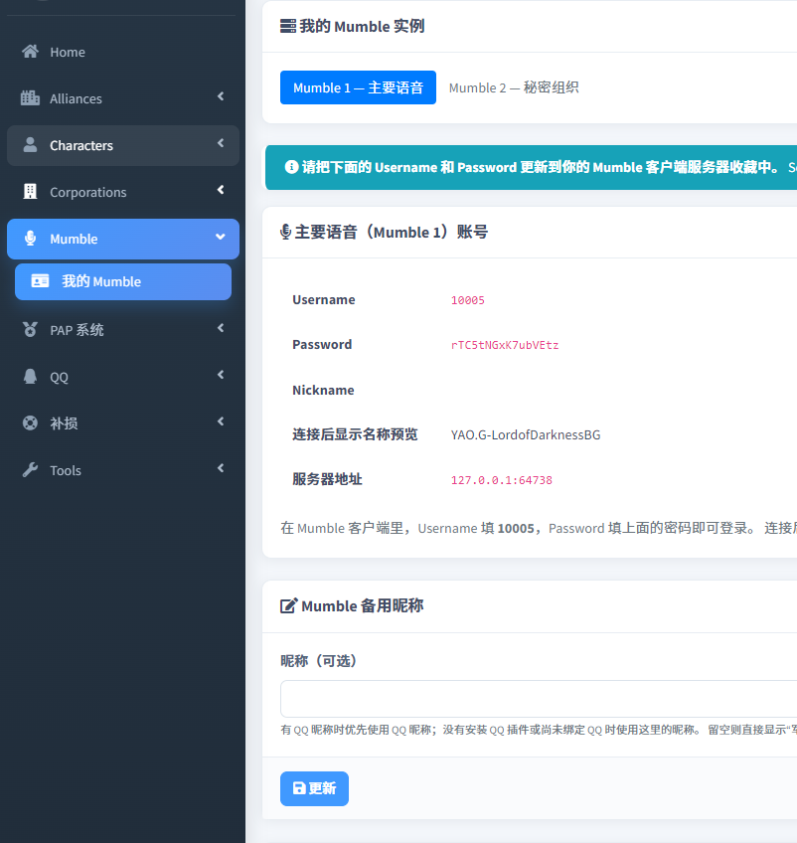This screenshot has height=843, width=797.
Task: Expand the Characters menu chevron
Action: tap(221, 143)
